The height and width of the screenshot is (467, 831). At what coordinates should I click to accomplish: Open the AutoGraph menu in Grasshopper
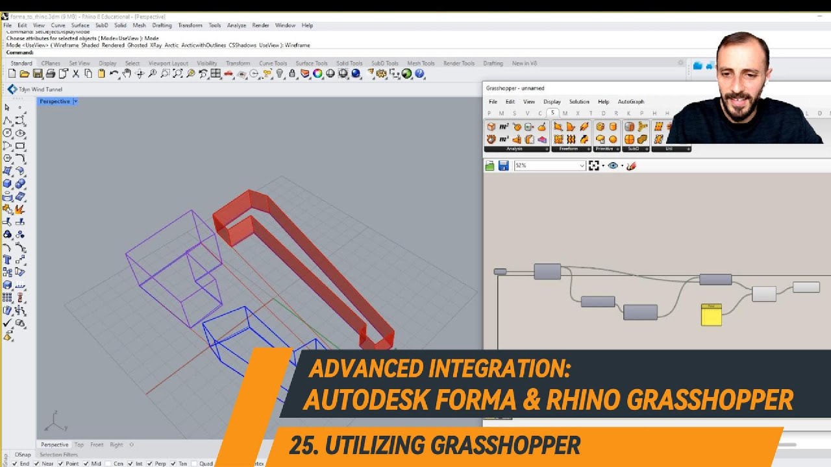click(631, 102)
